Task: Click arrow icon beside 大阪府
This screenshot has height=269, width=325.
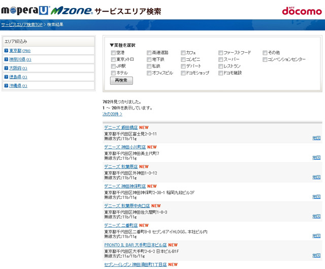Action: [6, 68]
